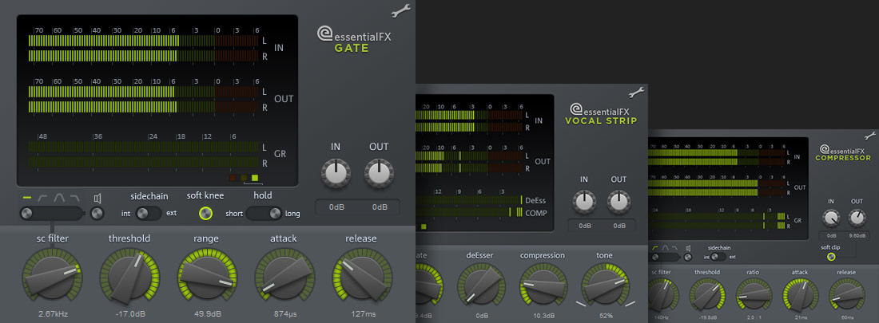This screenshot has width=879, height=323.
Task: Click the Compressor ratio knob
Action: [754, 296]
